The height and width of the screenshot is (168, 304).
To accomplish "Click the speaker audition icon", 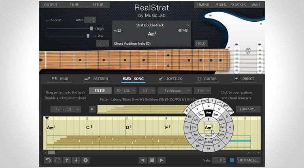I will [143, 160].
